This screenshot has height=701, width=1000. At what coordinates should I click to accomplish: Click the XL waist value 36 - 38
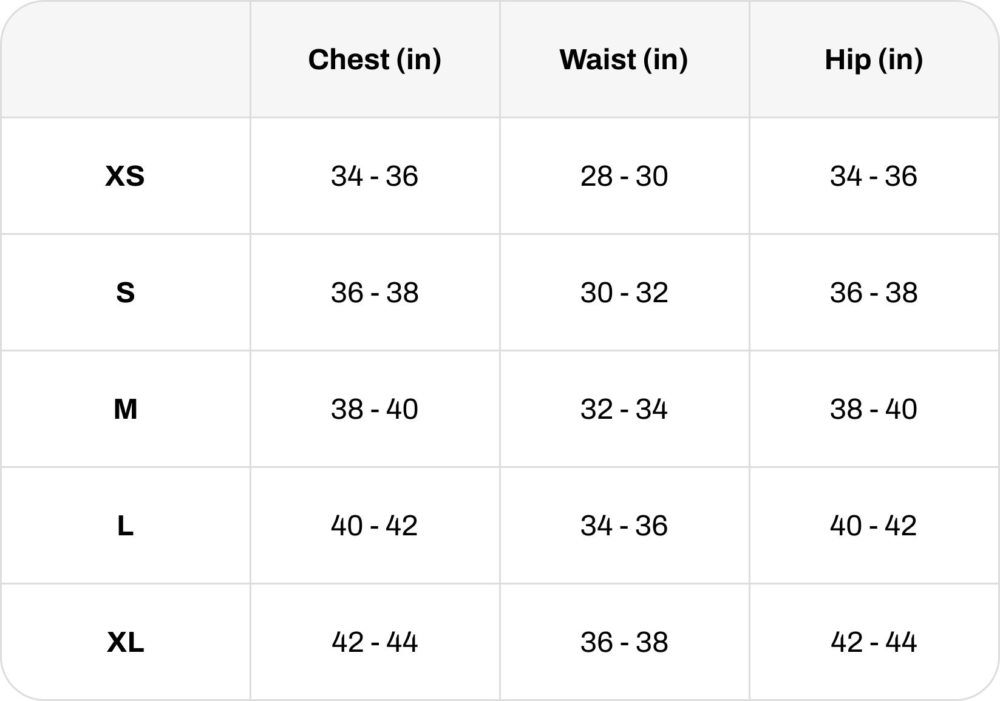point(624,642)
